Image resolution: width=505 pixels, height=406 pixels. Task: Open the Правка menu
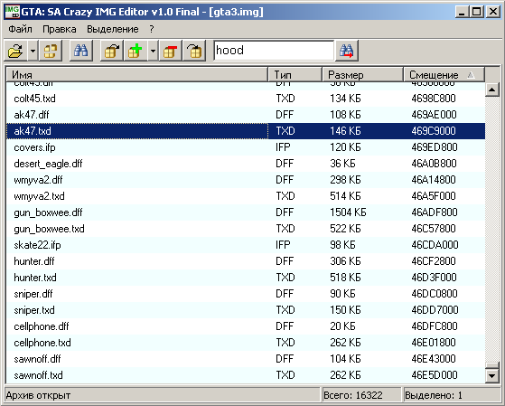[x=60, y=29]
